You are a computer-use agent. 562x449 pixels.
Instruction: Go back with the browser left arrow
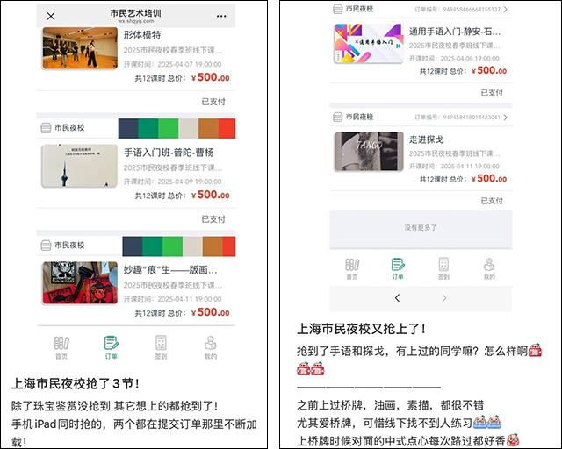397,298
